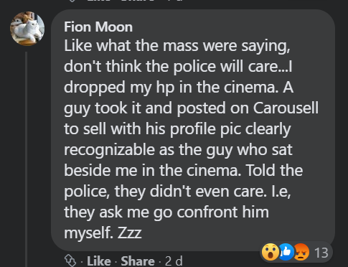The width and height of the screenshot is (348, 267).
Task: Click the cut-off icon in the top action row
Action: tap(72, 1)
